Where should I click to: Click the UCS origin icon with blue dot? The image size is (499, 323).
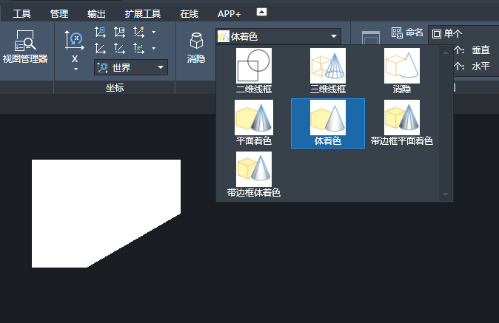(119, 48)
